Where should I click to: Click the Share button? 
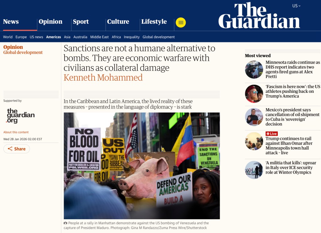[17, 149]
